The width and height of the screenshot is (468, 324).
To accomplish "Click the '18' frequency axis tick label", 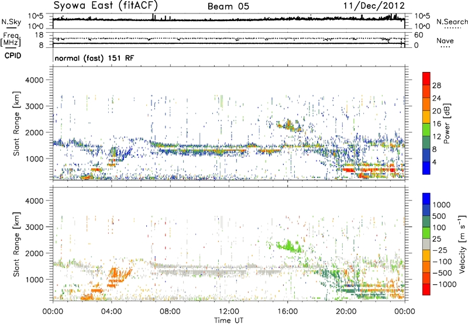I will [x=39, y=35].
